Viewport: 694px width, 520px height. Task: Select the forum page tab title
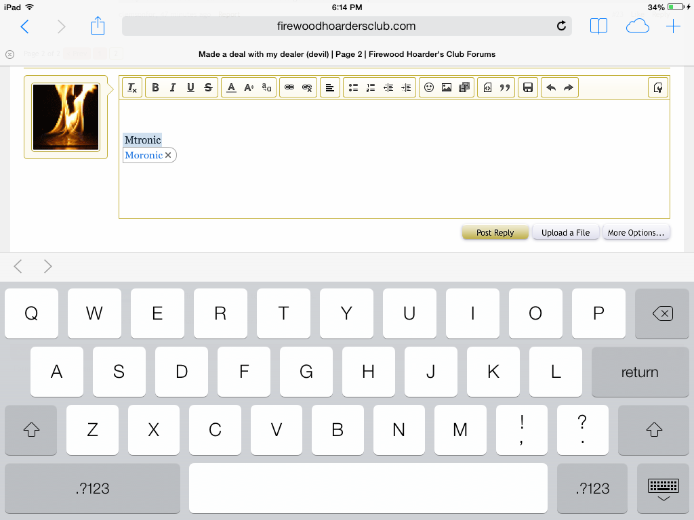pyautogui.click(x=346, y=54)
